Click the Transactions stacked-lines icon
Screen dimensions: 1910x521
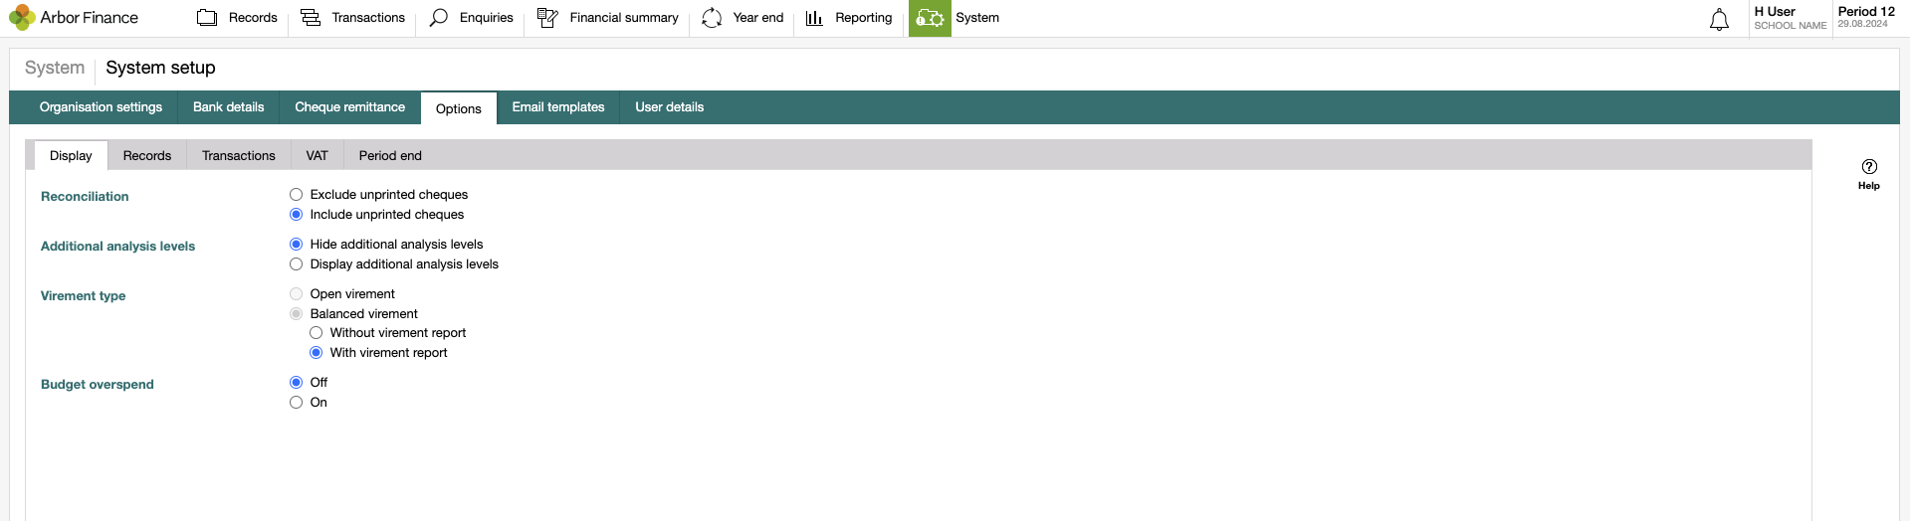(311, 18)
